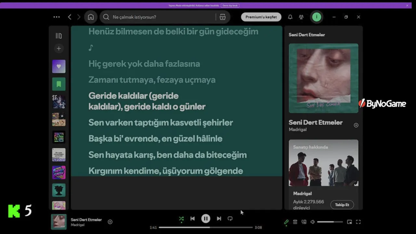Click the song title 'Seni Dert Etmeler' in side panel
The image size is (416, 234).
(x=316, y=123)
